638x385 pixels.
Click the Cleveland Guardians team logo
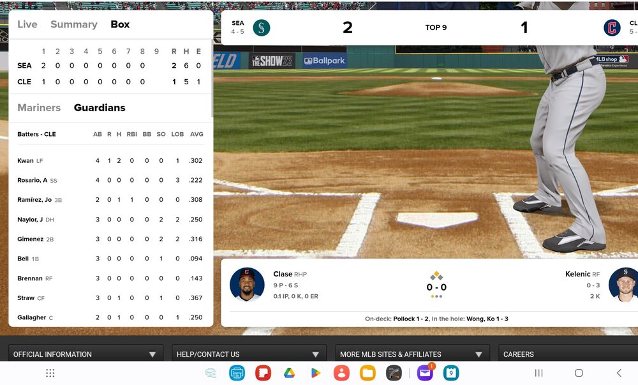pyautogui.click(x=612, y=27)
